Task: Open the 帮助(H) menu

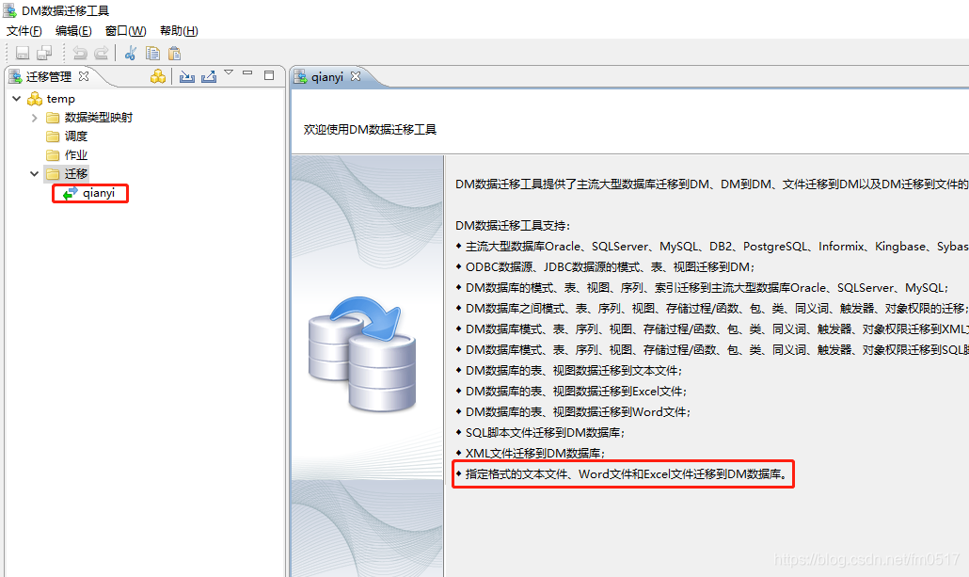Action: (x=179, y=31)
